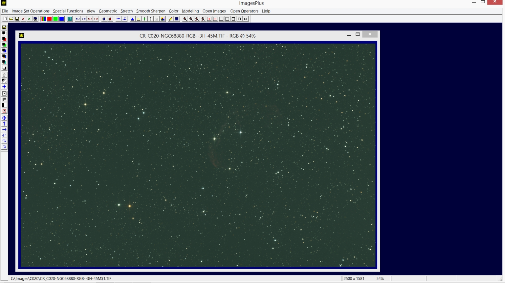Click the blue histogram toolbar icon

coord(132,19)
